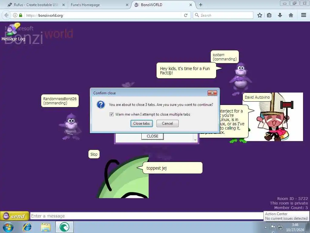
Task: Show hidden tray icons arrow
Action: coord(265,227)
